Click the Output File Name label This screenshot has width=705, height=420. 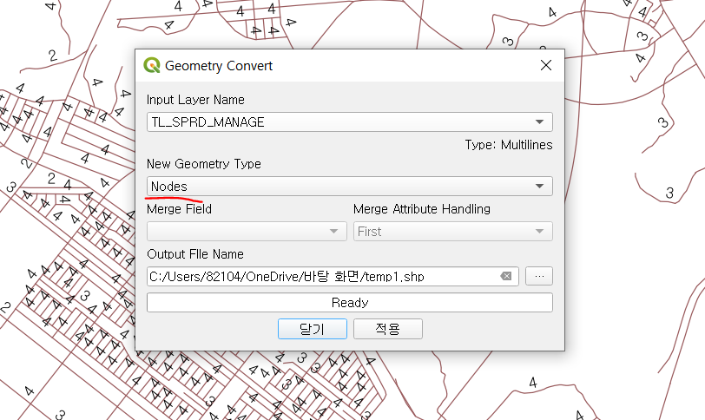[x=195, y=253]
